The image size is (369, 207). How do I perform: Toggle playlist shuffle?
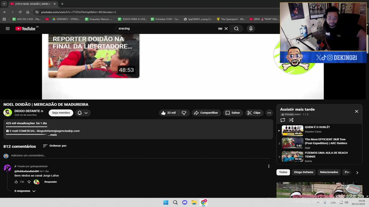[291, 120]
